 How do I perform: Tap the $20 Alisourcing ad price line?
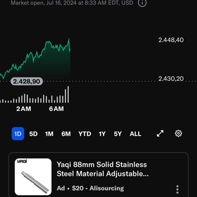90,188
